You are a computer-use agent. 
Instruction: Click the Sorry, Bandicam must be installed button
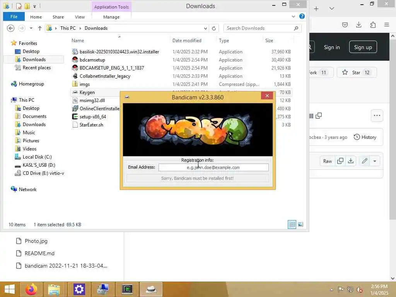(x=198, y=178)
